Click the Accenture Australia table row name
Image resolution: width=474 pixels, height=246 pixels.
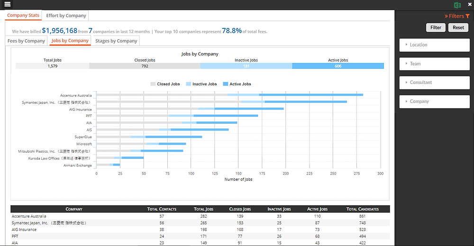pyautogui.click(x=29, y=217)
